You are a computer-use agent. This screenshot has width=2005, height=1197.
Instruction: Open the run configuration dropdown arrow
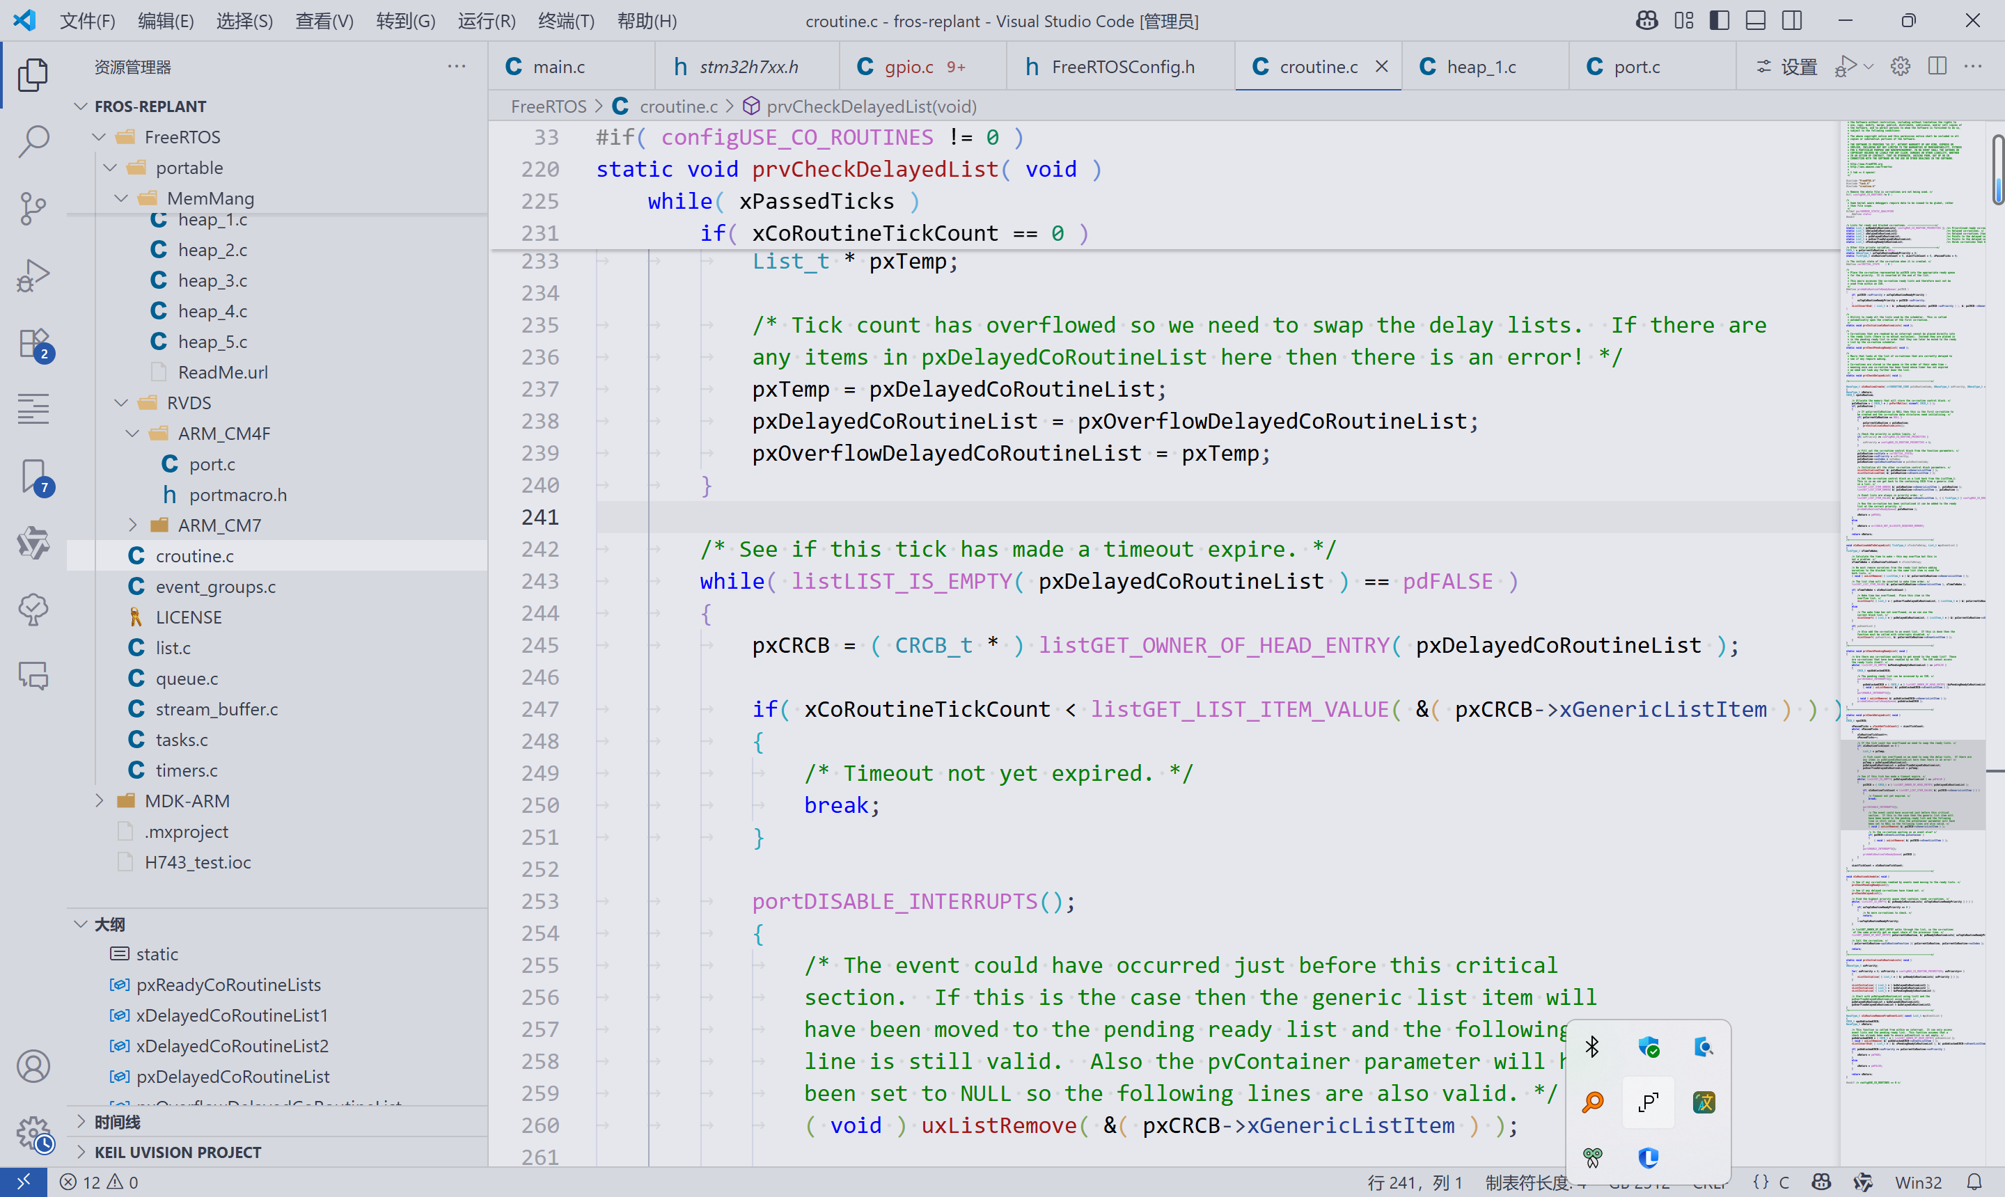pos(1869,66)
